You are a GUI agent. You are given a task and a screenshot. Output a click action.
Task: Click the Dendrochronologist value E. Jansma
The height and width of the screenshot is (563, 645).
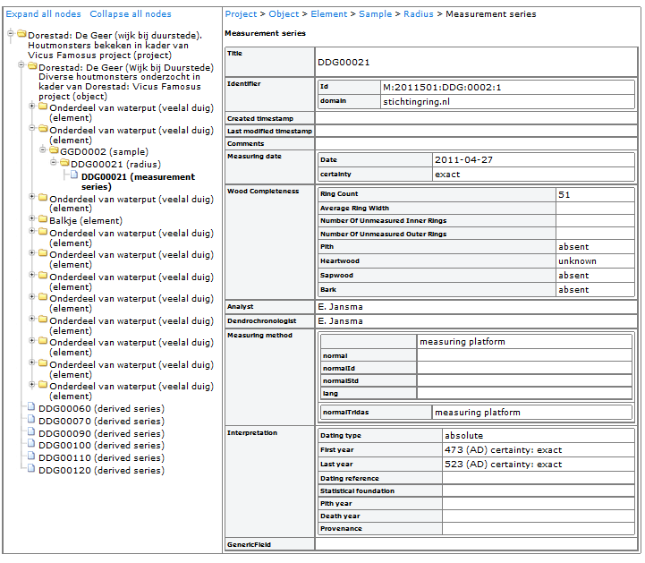pyautogui.click(x=340, y=321)
